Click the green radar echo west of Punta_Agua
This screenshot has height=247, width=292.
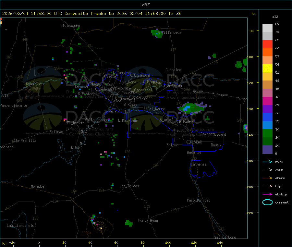[129, 223]
